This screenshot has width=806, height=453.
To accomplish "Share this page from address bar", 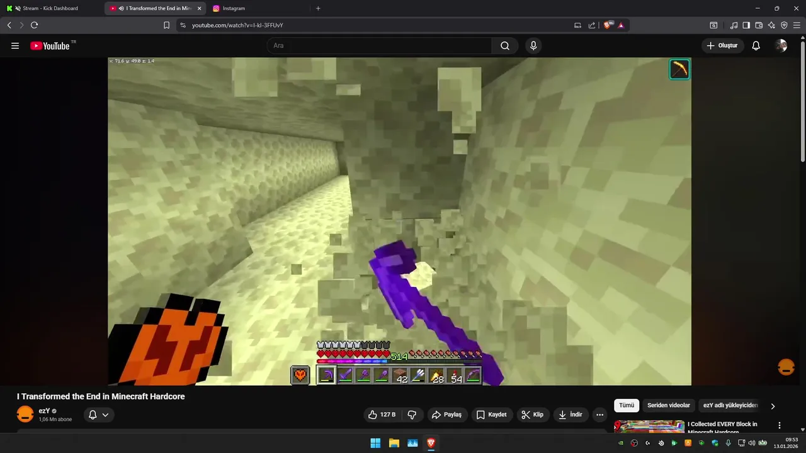I will 592,25.
